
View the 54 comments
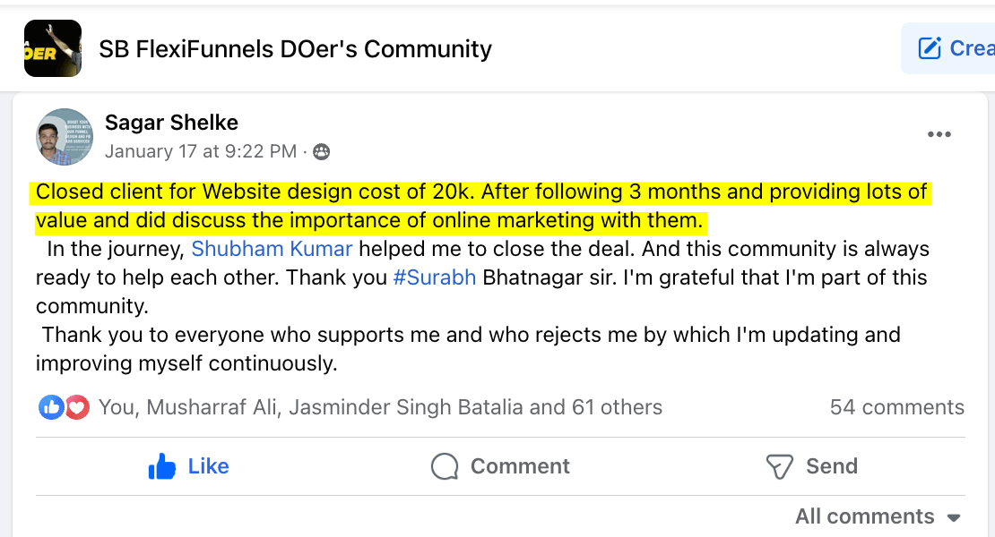(896, 407)
